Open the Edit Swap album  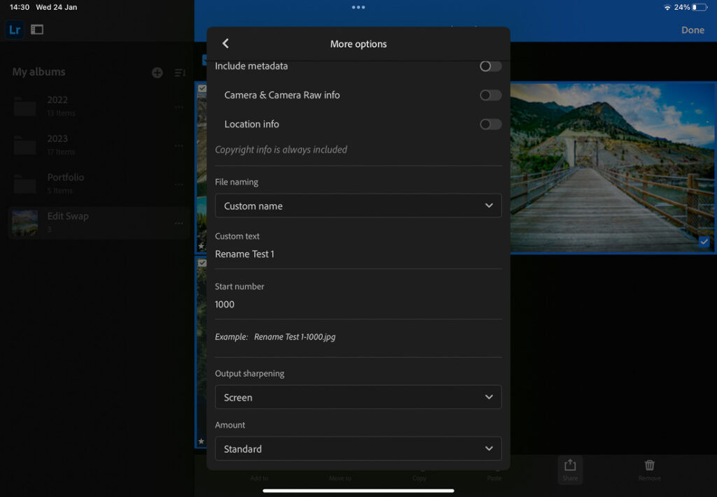tap(98, 223)
